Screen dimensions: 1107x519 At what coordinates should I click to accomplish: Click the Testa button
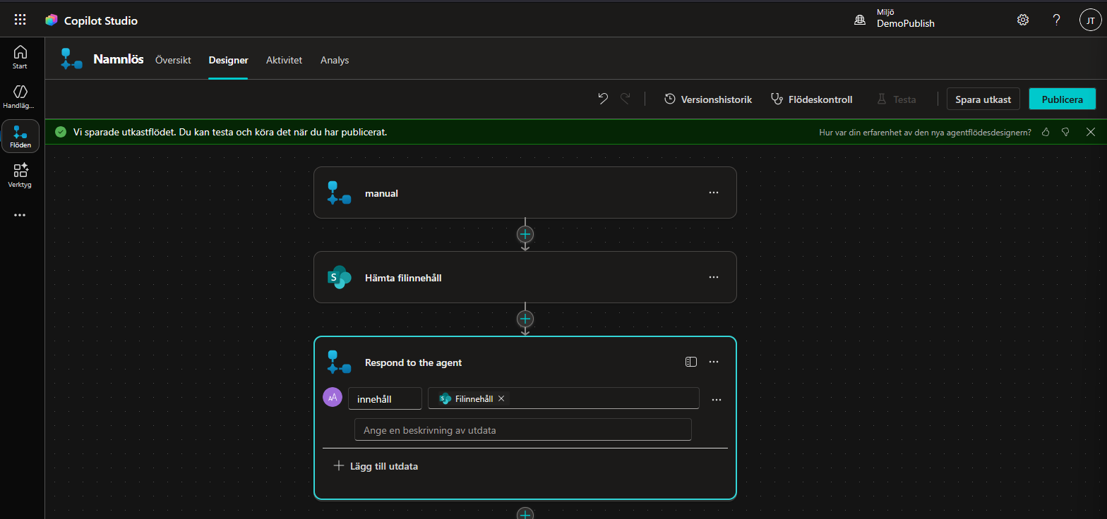(897, 99)
